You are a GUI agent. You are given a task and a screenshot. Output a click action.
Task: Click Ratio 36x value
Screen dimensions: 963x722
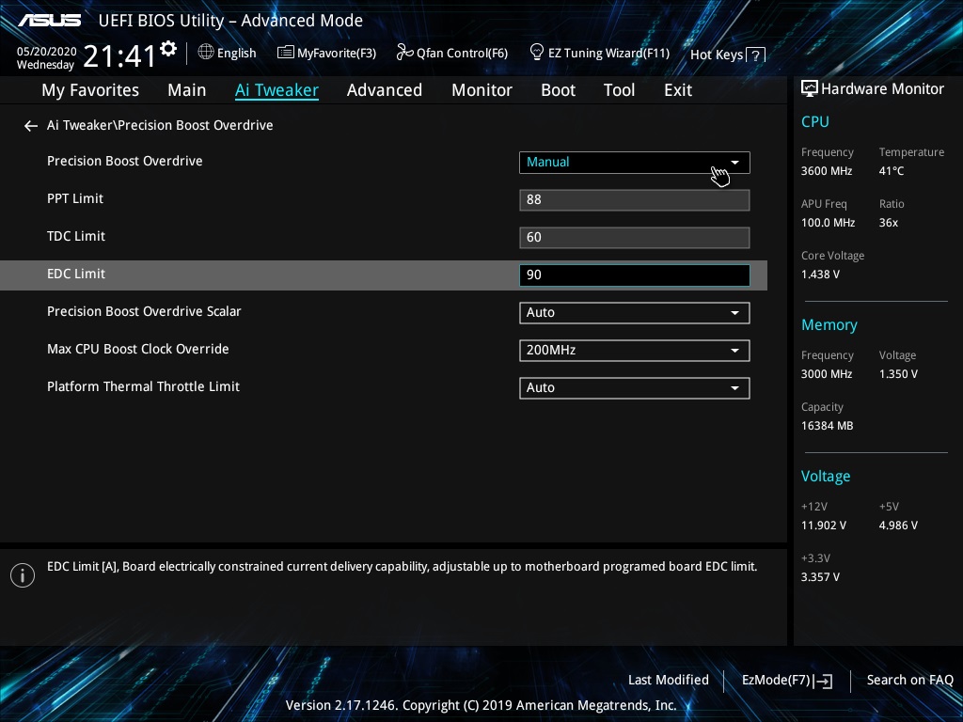(x=888, y=223)
